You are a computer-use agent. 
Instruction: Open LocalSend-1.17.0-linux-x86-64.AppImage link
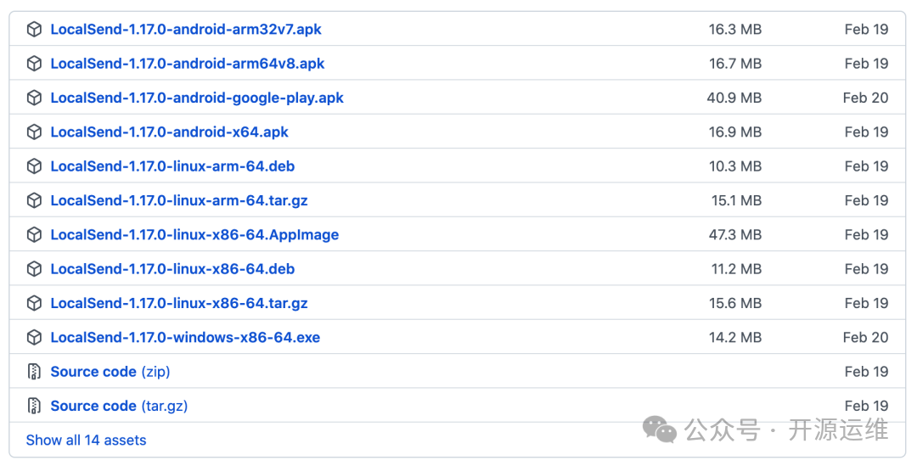pyautogui.click(x=194, y=234)
